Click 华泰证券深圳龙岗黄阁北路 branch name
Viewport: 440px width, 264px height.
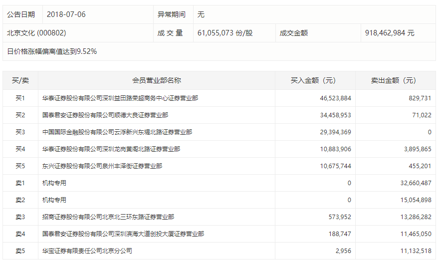[x=111, y=149]
